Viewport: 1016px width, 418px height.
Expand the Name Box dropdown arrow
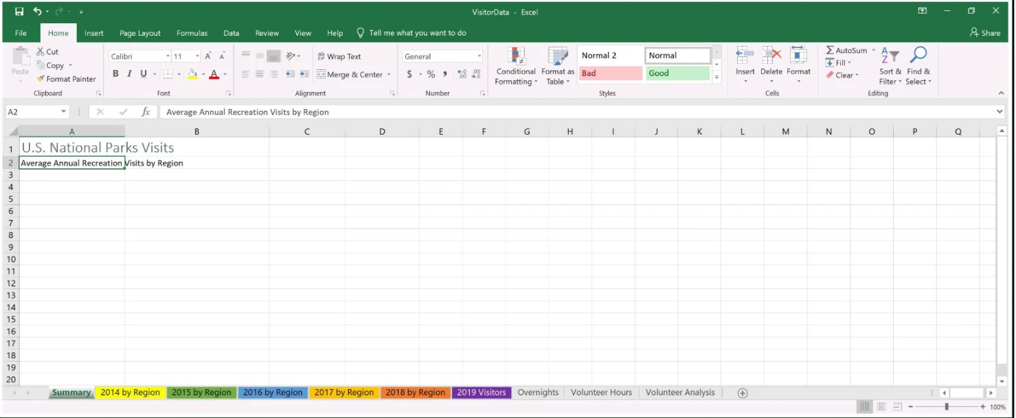64,112
